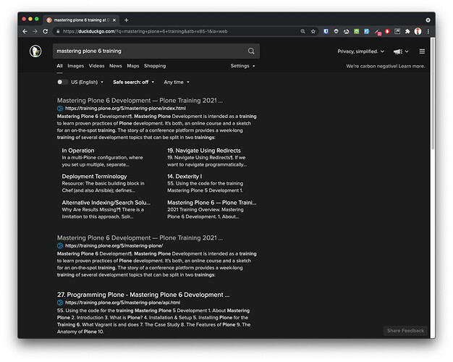Toggle the US (English) region switch
453x362 pixels.
[62, 82]
